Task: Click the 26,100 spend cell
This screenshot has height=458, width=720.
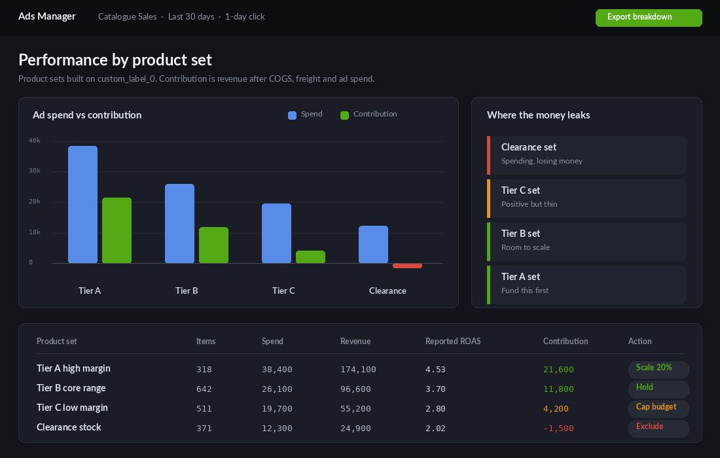Action: click(x=277, y=389)
